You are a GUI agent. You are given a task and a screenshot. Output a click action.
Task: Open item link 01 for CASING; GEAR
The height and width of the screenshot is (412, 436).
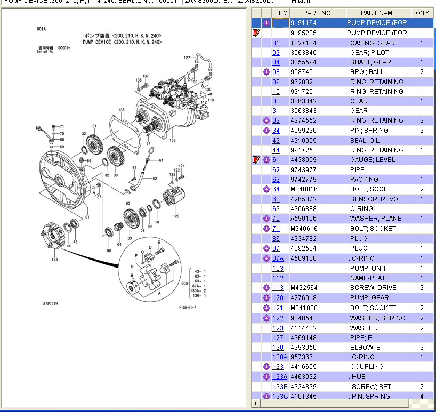[x=276, y=43]
